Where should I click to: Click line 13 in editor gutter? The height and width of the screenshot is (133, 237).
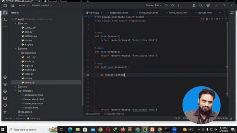click(88, 75)
